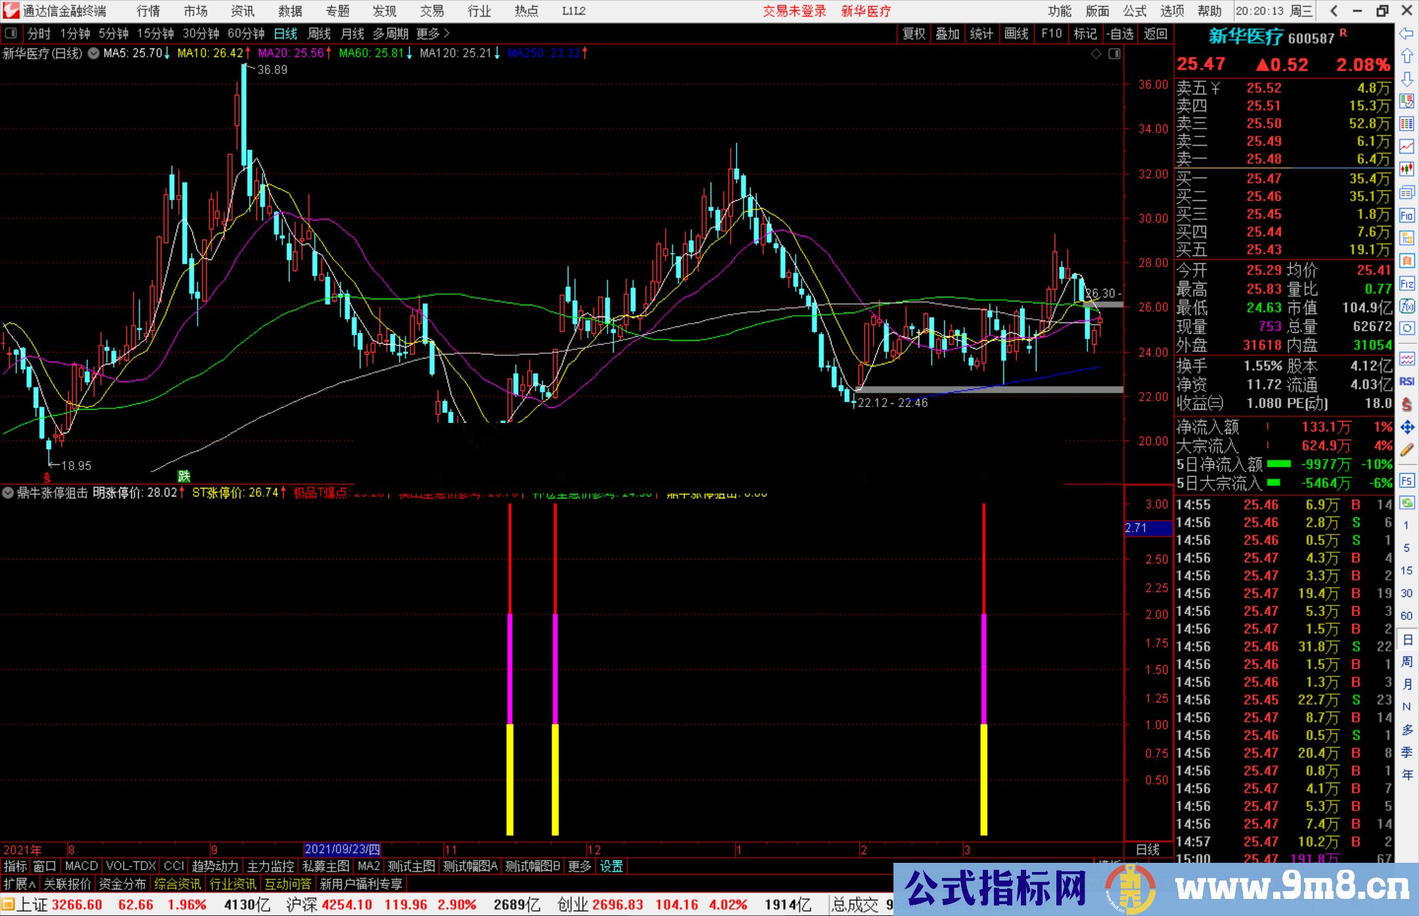Click the multi-window list icon in sidebar
Screen dimensions: 1419x916
pos(1407,192)
